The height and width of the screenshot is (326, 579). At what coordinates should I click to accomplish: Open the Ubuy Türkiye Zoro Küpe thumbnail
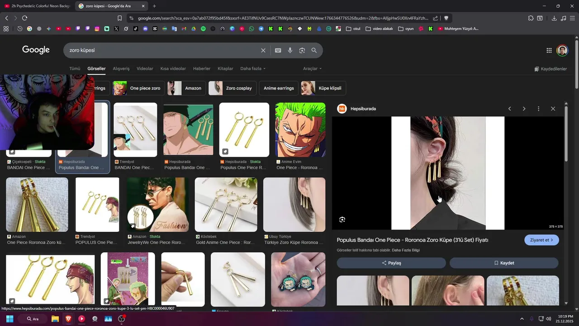pos(294,205)
